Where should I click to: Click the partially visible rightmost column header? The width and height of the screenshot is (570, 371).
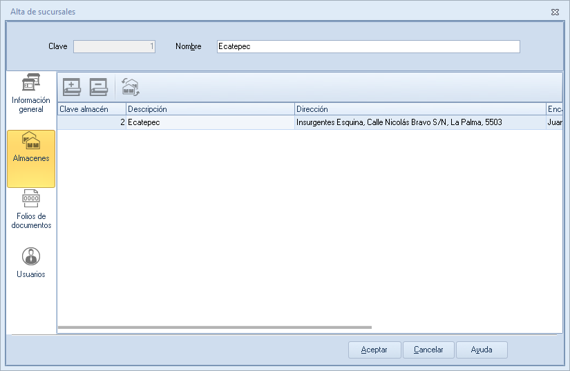554,109
